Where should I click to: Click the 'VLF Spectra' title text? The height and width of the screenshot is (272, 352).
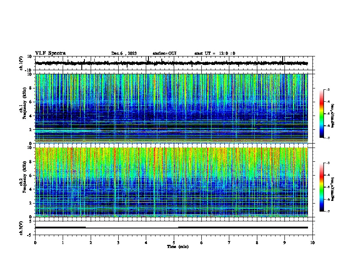point(50,53)
